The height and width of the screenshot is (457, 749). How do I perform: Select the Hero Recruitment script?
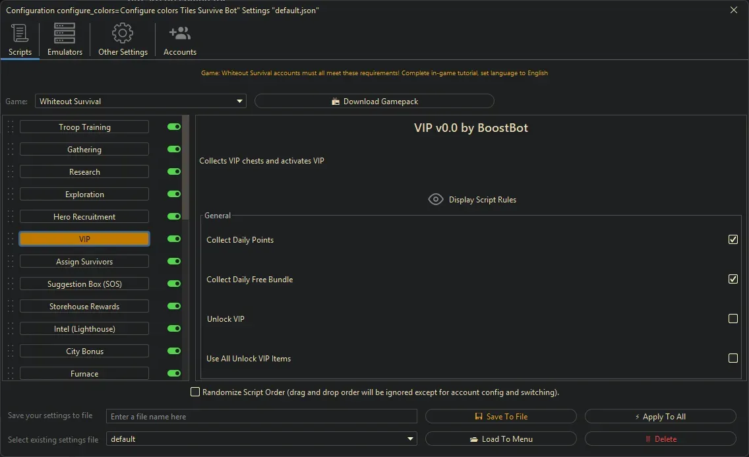[x=84, y=217]
